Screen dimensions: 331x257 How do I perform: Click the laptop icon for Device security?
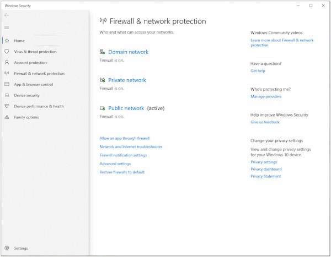(x=7, y=95)
